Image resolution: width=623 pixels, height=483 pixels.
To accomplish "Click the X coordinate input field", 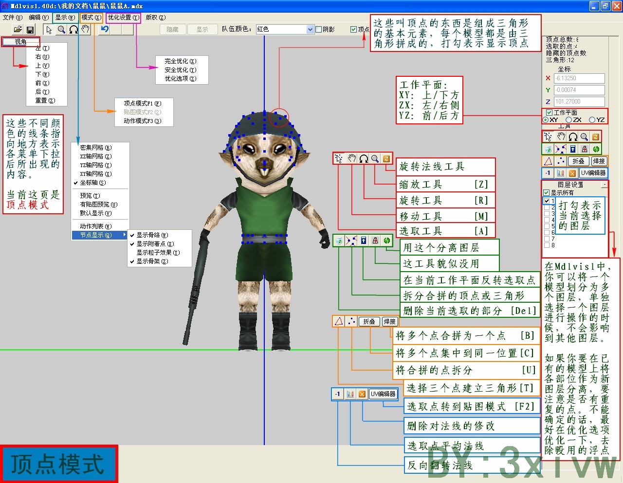I will coord(579,78).
